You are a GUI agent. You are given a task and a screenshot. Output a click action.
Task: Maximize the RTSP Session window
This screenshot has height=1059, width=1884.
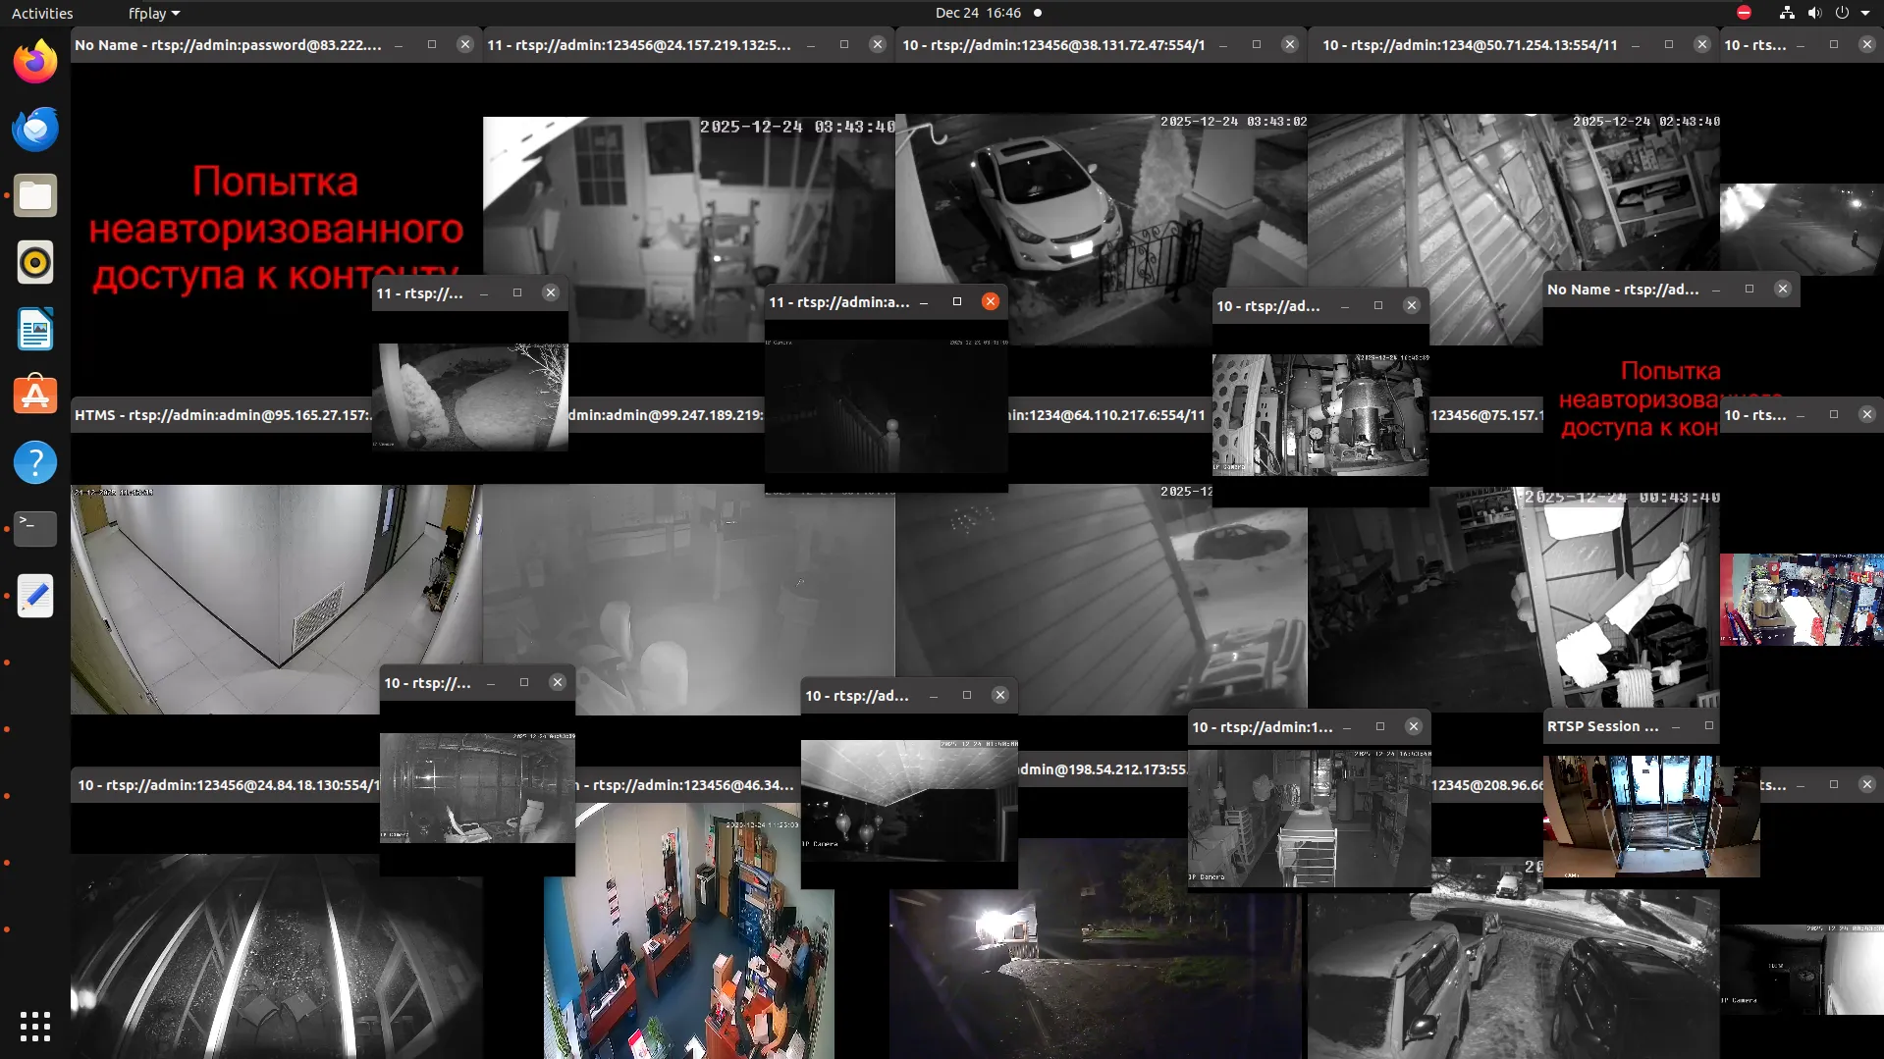pos(1709,726)
